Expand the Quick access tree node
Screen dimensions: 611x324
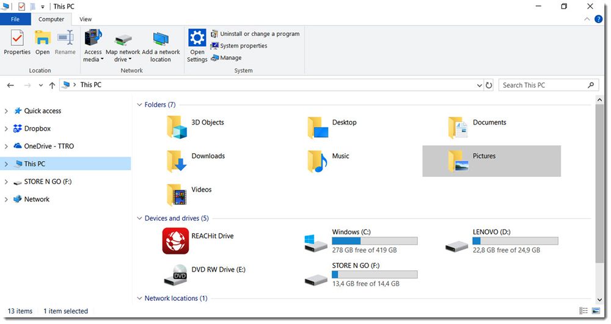(x=6, y=111)
